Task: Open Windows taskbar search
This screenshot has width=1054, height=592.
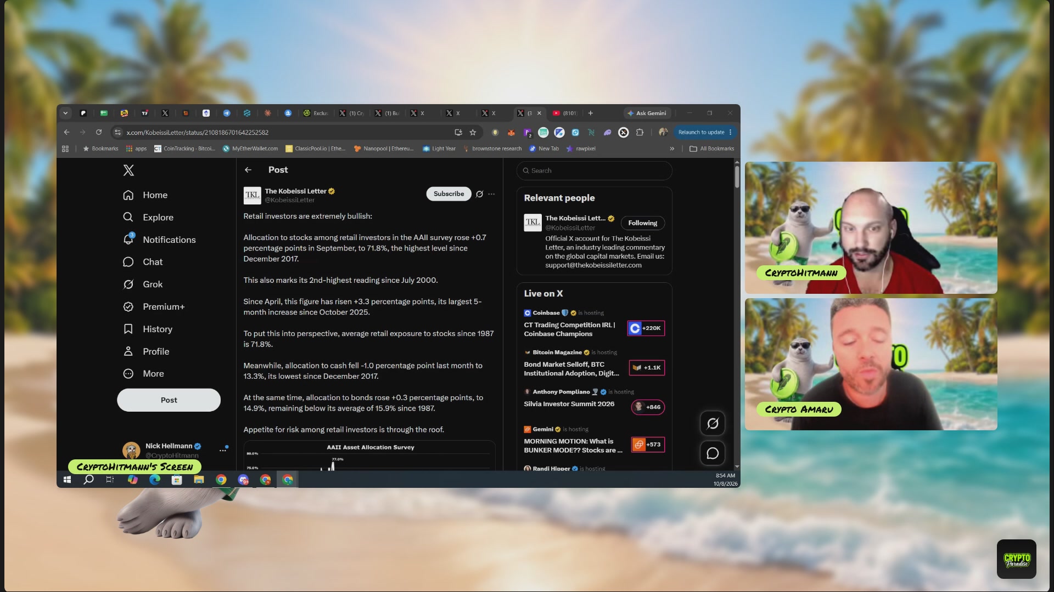Action: [x=88, y=480]
